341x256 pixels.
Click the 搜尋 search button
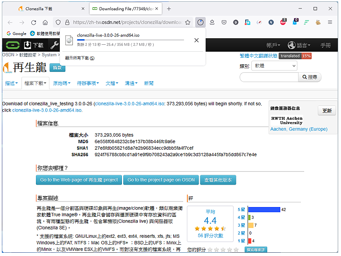(x=310, y=77)
